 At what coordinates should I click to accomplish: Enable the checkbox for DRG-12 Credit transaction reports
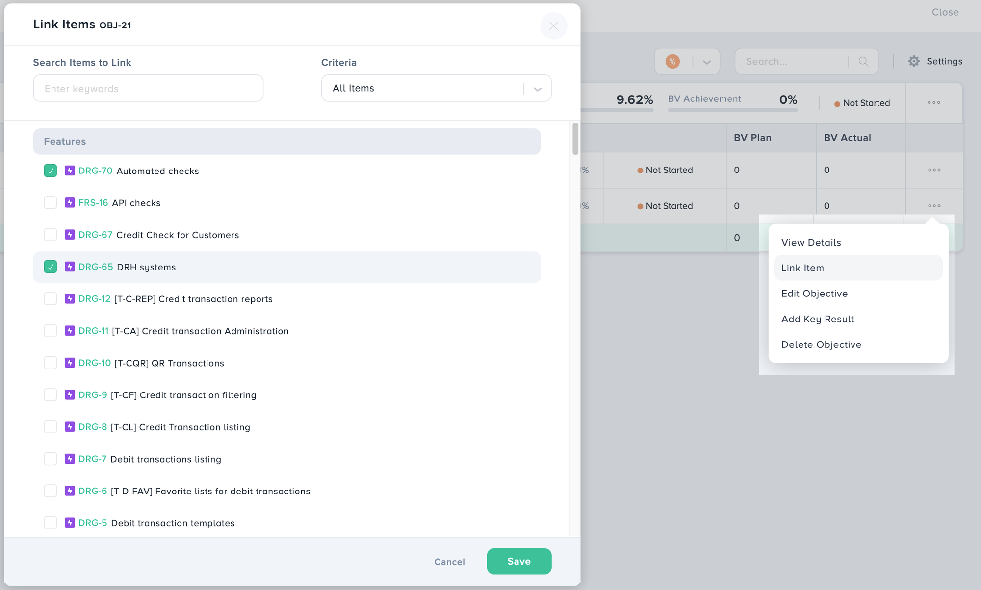50,298
